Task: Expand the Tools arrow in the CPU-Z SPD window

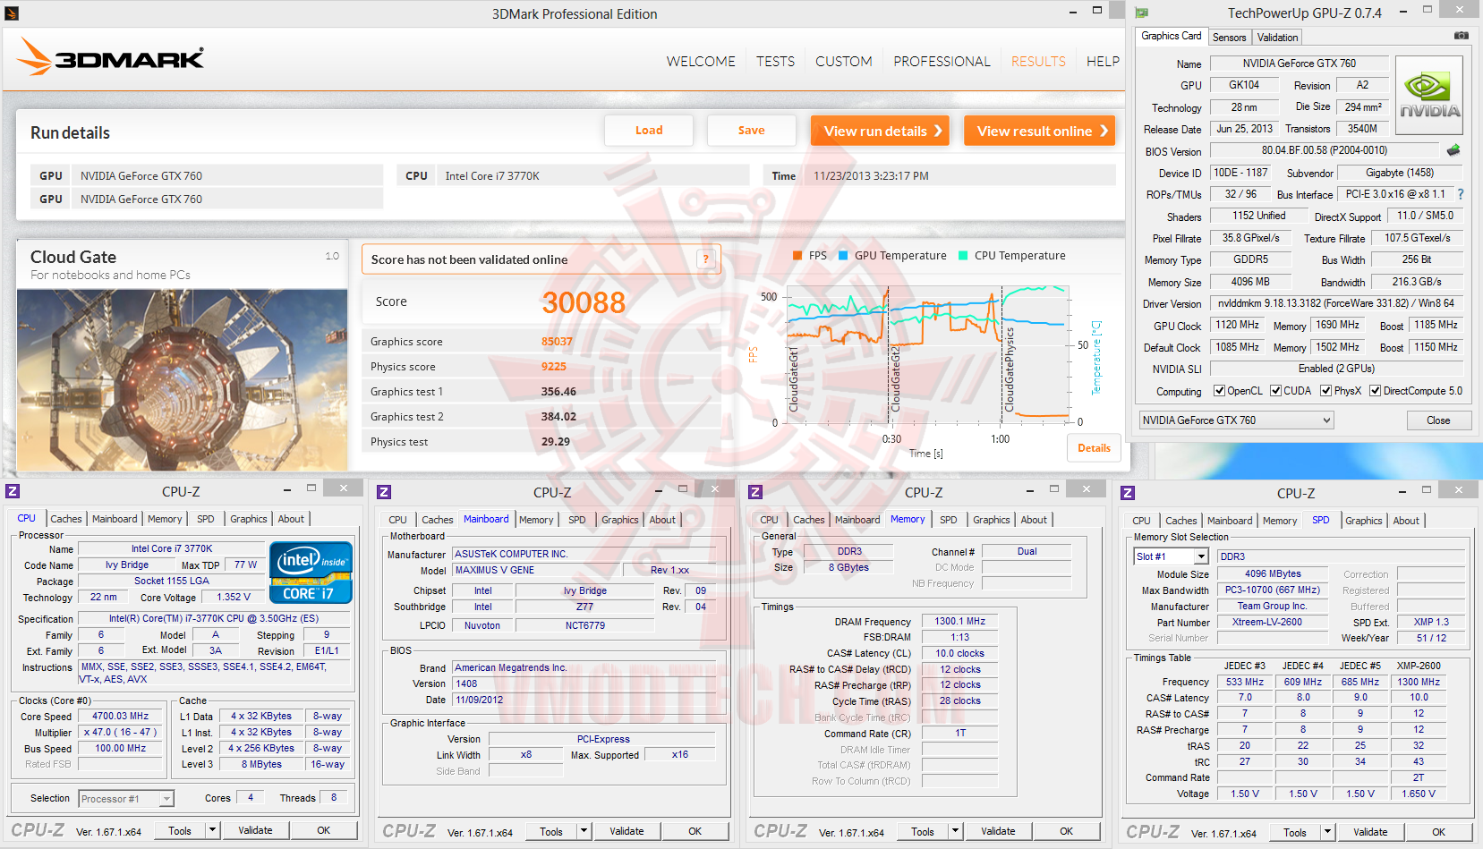Action: [x=1328, y=832]
